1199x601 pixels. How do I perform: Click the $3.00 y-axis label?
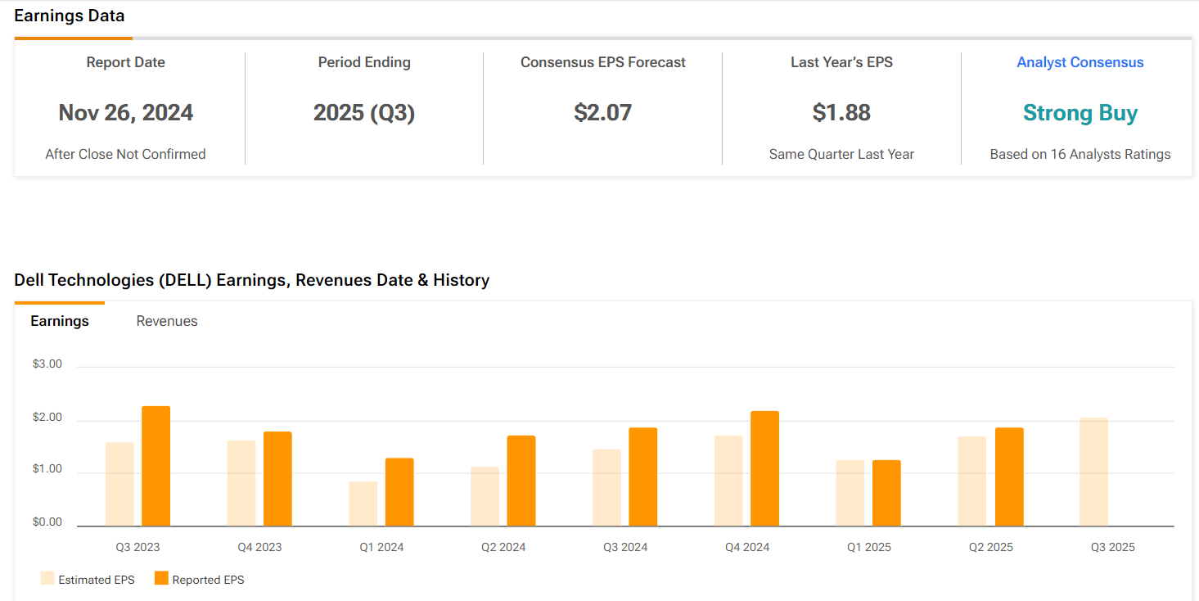click(x=47, y=364)
